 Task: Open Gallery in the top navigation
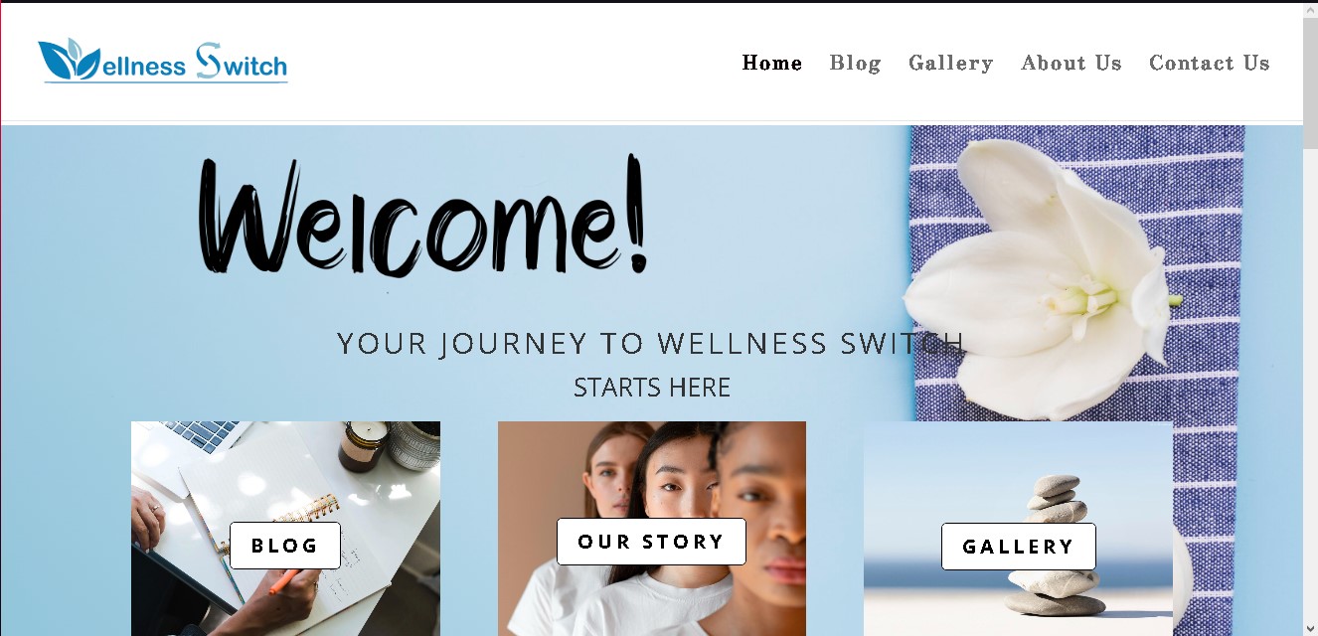point(950,63)
